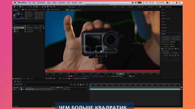This screenshot has height=109, width=195.
Task: Select the Brush tool
Action: pos(43,7)
